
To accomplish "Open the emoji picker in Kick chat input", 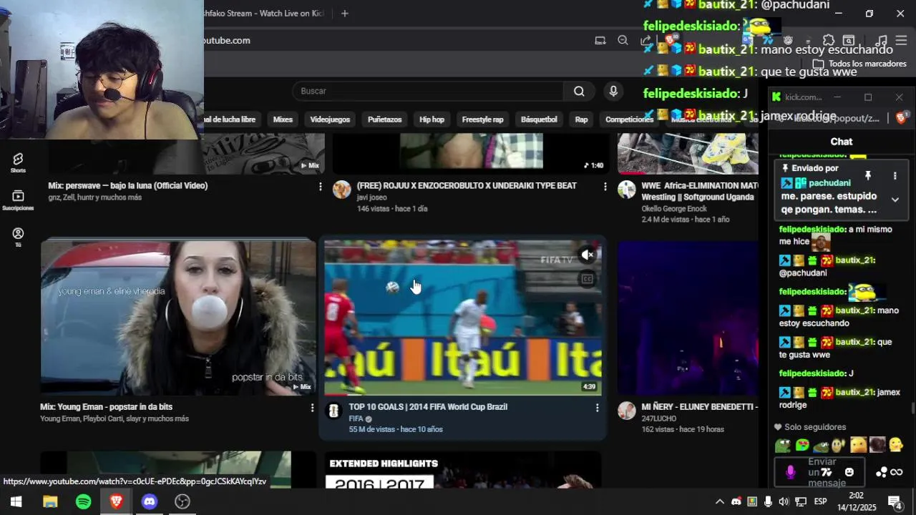I will click(x=849, y=472).
